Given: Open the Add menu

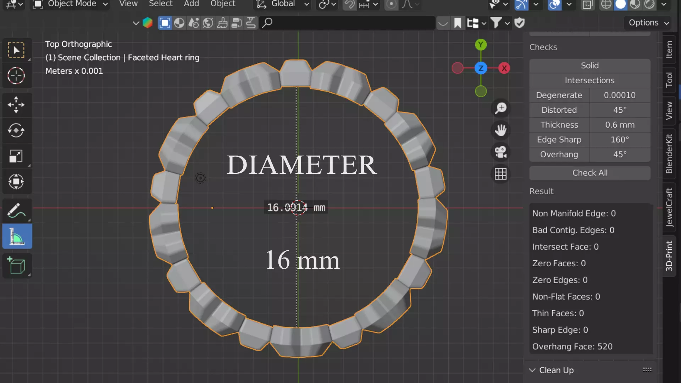Looking at the screenshot, I should point(191,4).
